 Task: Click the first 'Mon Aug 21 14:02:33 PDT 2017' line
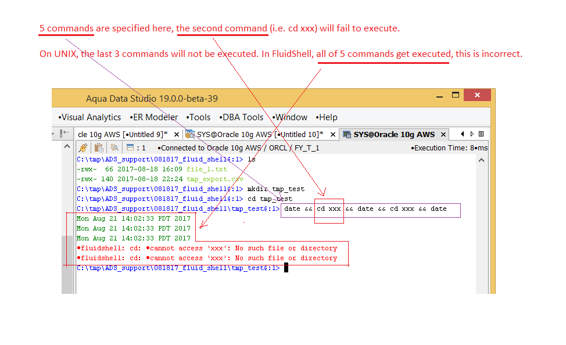(x=134, y=219)
